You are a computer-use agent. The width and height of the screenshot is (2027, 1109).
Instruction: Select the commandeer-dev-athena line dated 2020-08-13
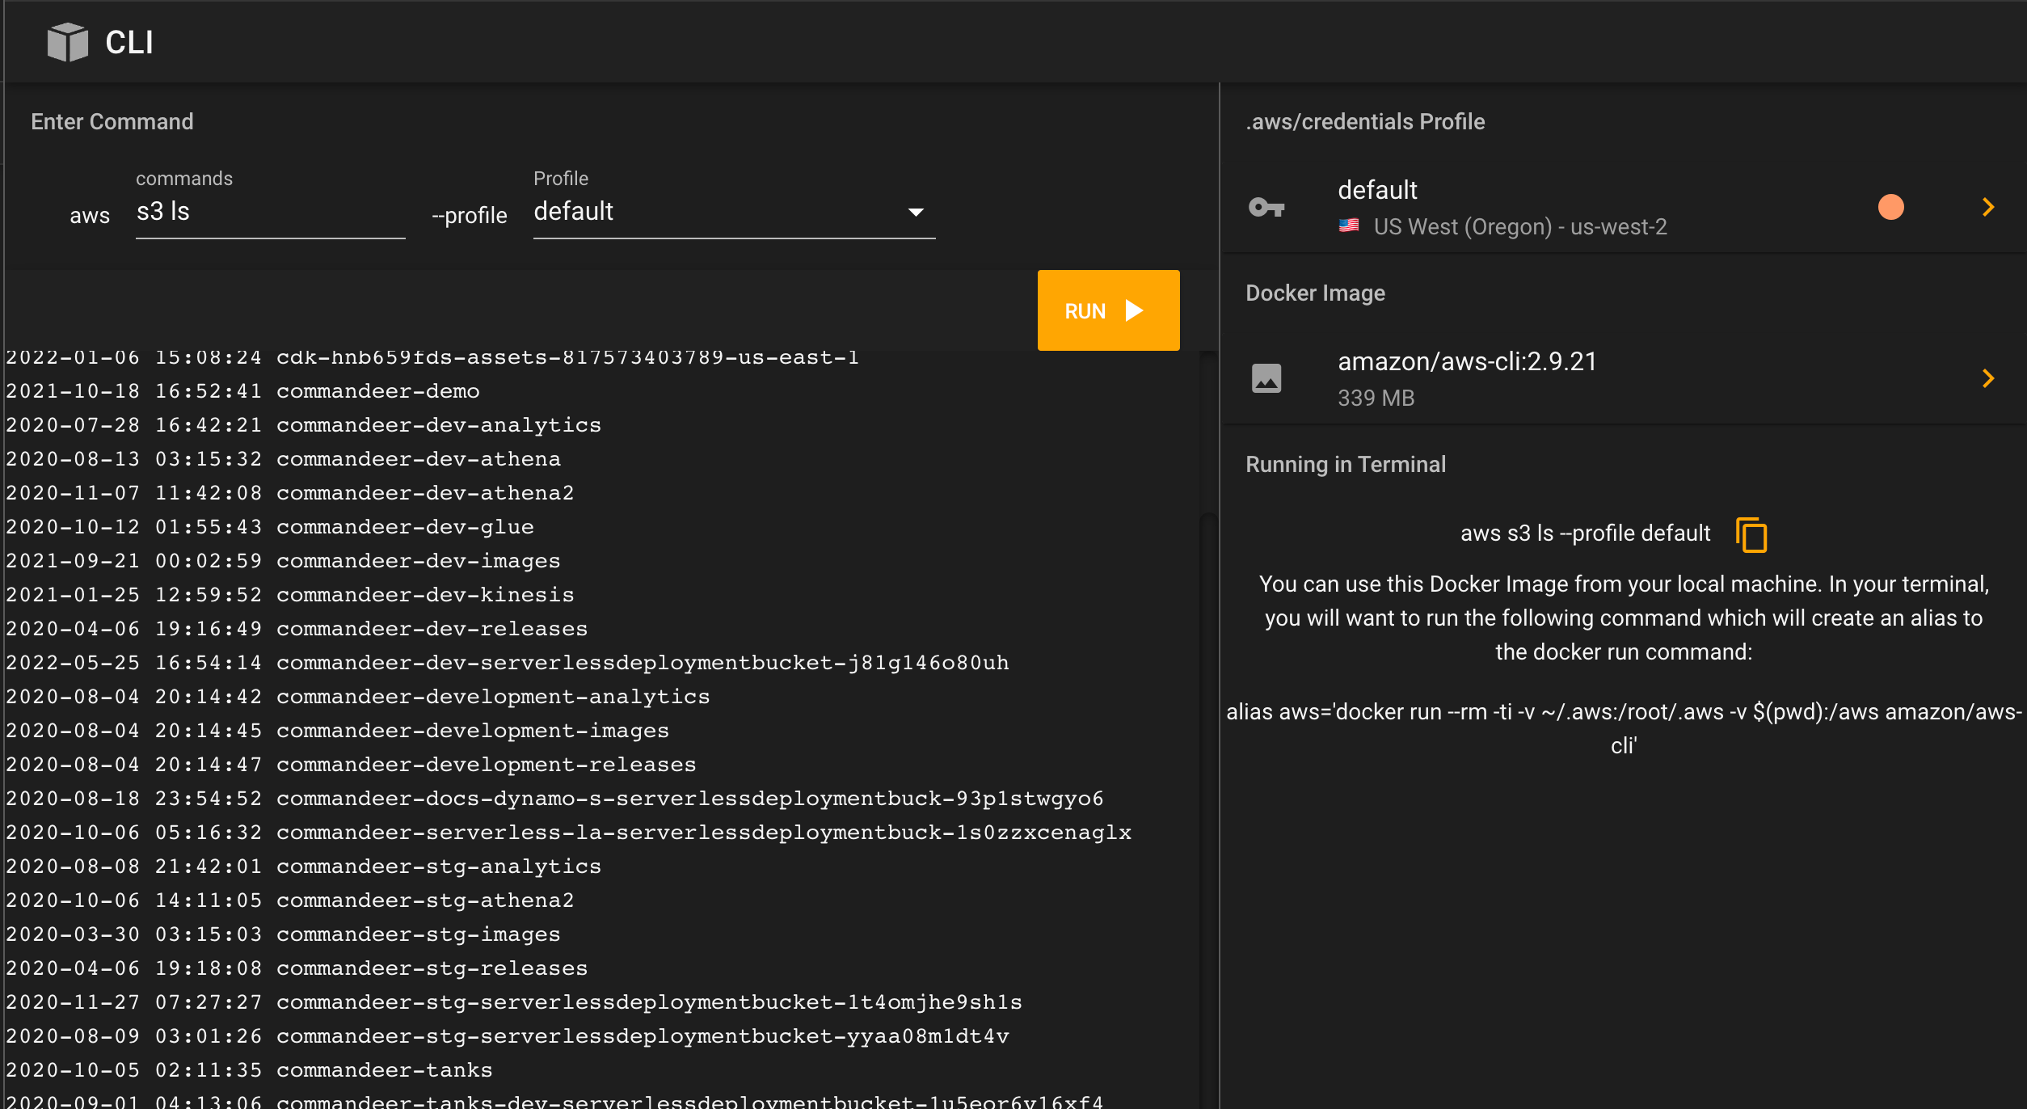pos(284,459)
